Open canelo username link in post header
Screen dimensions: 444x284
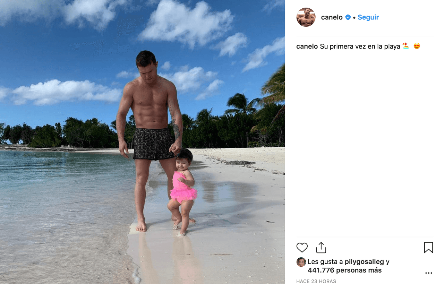point(332,17)
